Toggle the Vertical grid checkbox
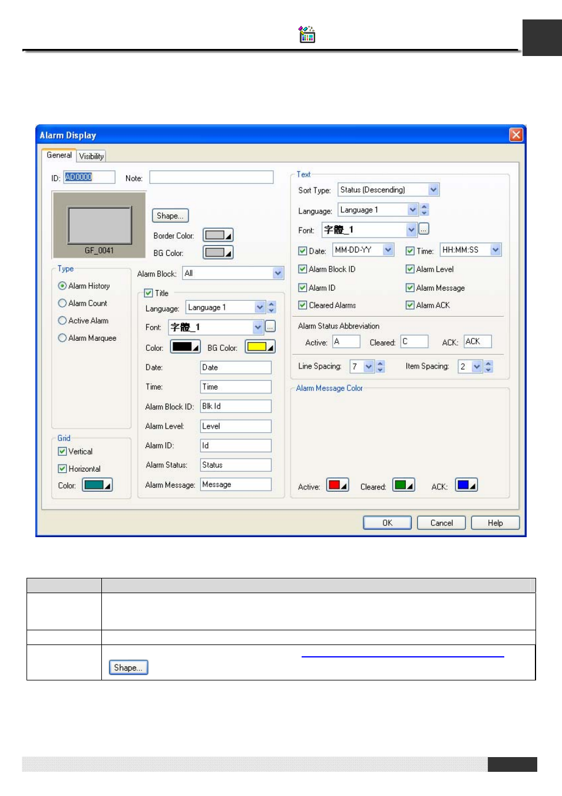Screen dimensions: 562x796 pos(62,451)
